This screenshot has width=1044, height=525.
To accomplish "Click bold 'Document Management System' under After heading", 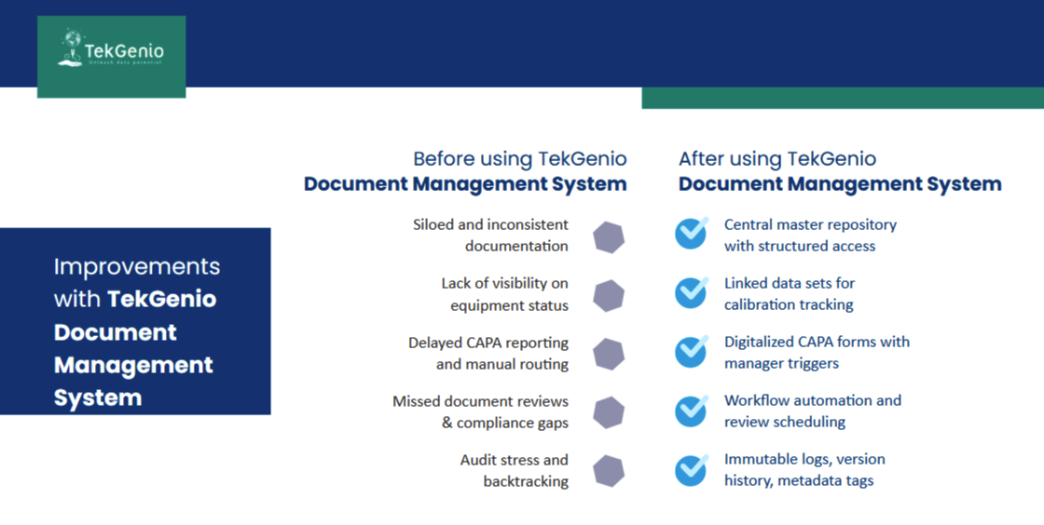I will pyautogui.click(x=840, y=184).
